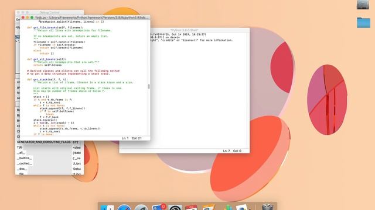
Task: Click the Python 3.8.0 Shell title bar
Action: (x=184, y=30)
